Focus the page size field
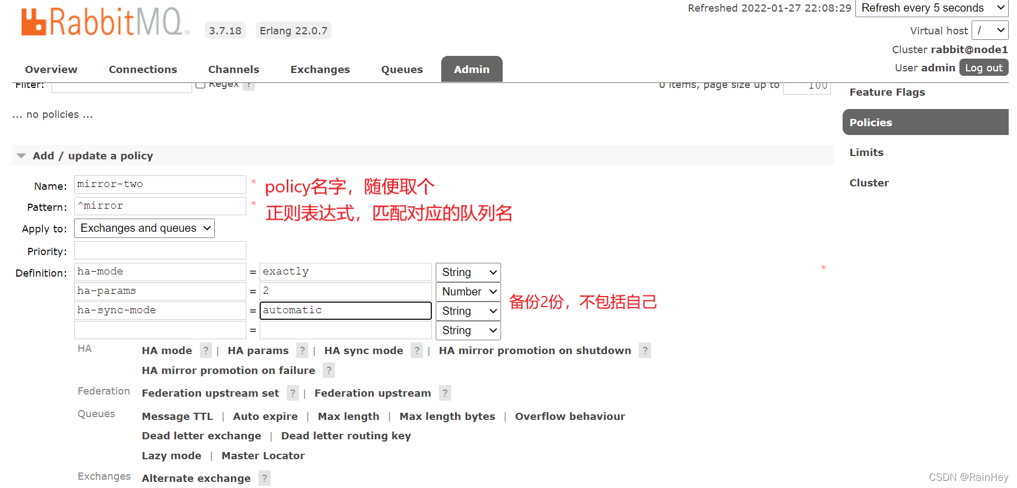Screen dimensions: 1017x488 (807, 87)
